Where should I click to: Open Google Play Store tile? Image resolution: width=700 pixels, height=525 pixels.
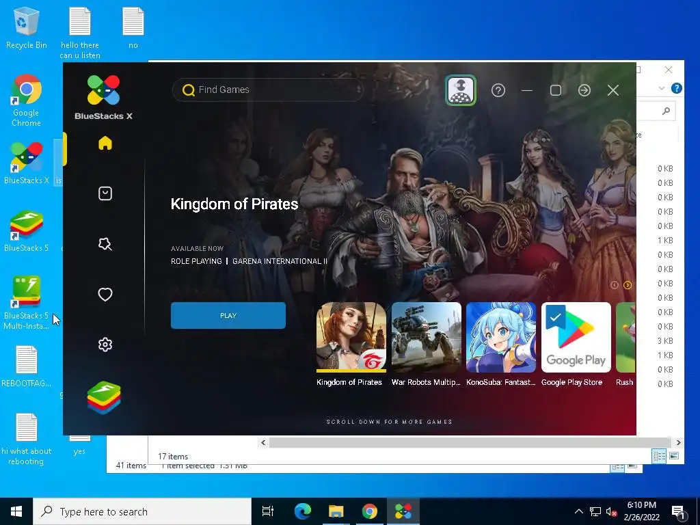click(x=576, y=337)
